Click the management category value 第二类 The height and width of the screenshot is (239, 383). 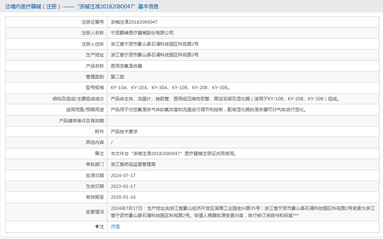[x=117, y=77]
